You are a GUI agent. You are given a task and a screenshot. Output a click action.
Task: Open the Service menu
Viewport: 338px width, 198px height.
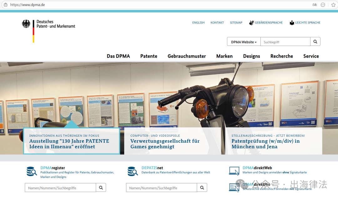tap(311, 56)
